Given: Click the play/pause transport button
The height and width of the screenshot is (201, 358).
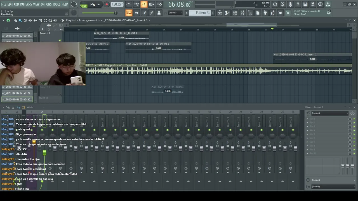Looking at the screenshot, I should [x=92, y=4].
